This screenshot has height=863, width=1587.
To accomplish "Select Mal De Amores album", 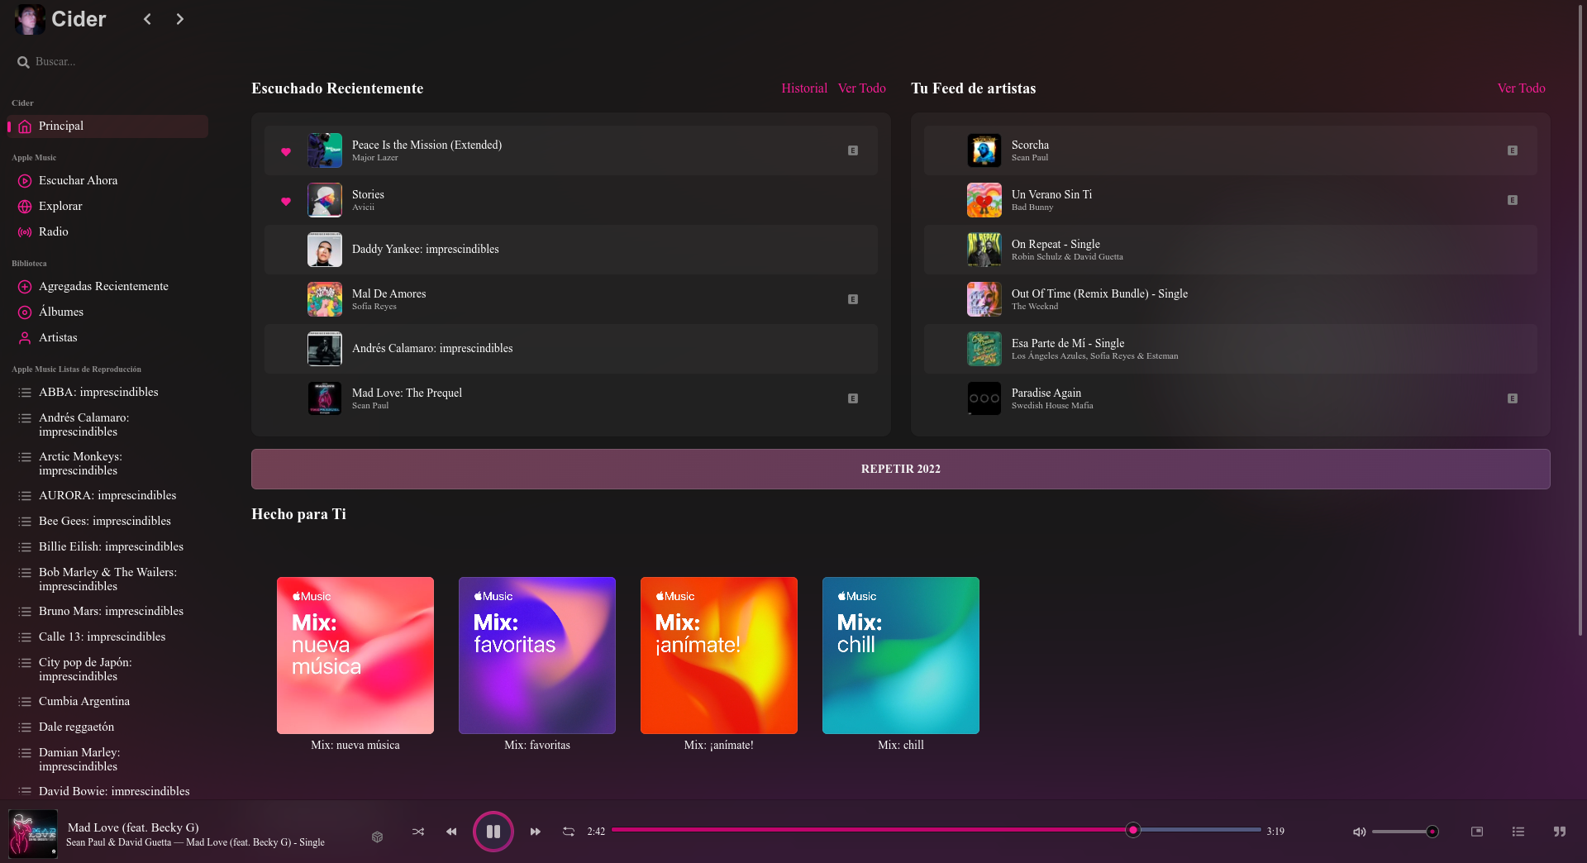I will 571,299.
